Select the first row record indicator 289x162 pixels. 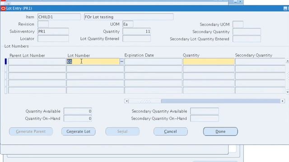point(6,61)
